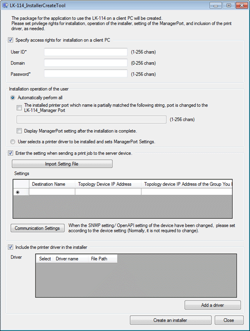The width and height of the screenshot is (250, 331).
Task: Click Topology device IP Address of the Group header
Action: [187, 184]
